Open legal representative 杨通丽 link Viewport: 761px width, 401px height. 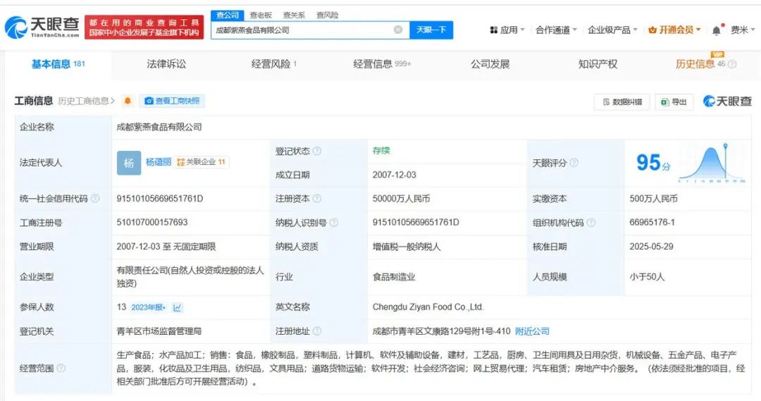(159, 162)
